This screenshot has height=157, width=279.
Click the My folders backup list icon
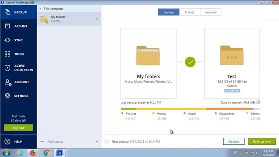coord(44,19)
